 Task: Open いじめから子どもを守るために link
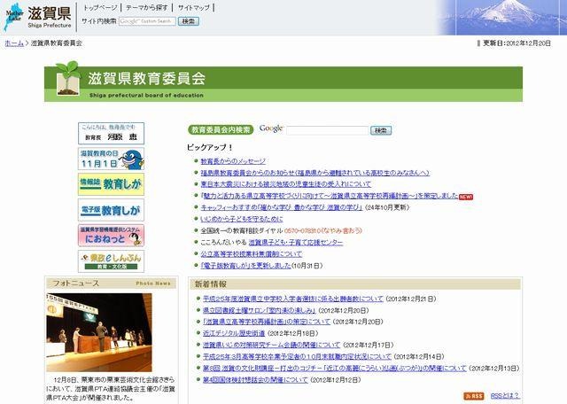point(242,219)
